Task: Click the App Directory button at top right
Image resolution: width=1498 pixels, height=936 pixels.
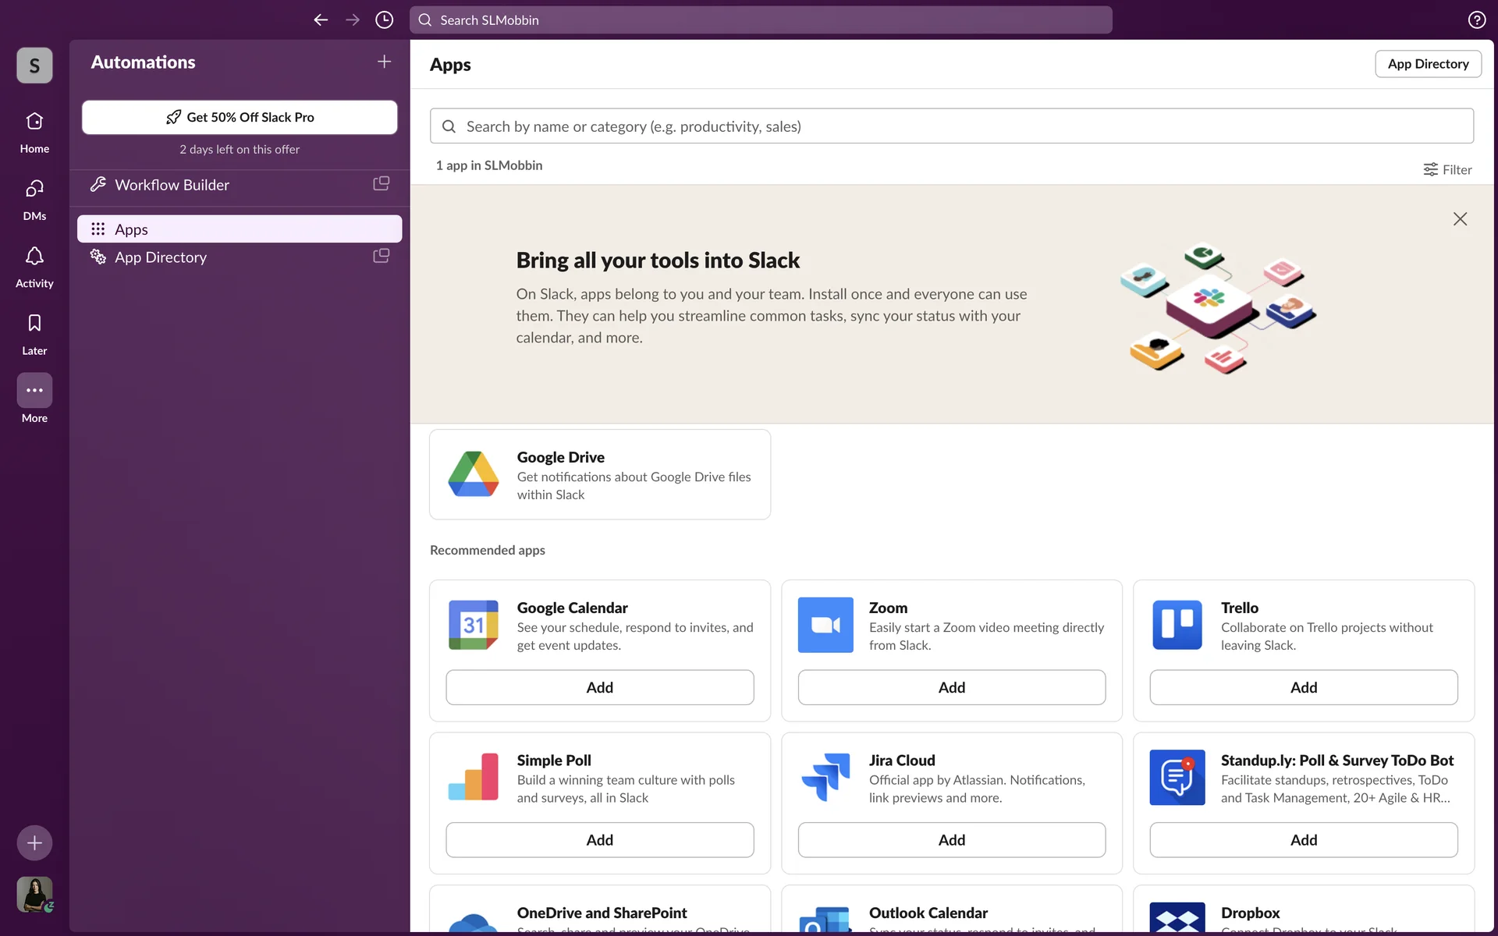Action: click(1428, 64)
